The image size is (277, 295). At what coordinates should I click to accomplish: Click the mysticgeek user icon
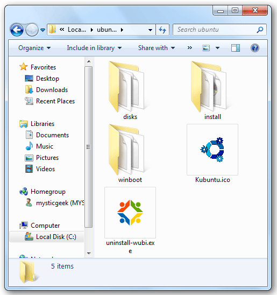(29, 202)
